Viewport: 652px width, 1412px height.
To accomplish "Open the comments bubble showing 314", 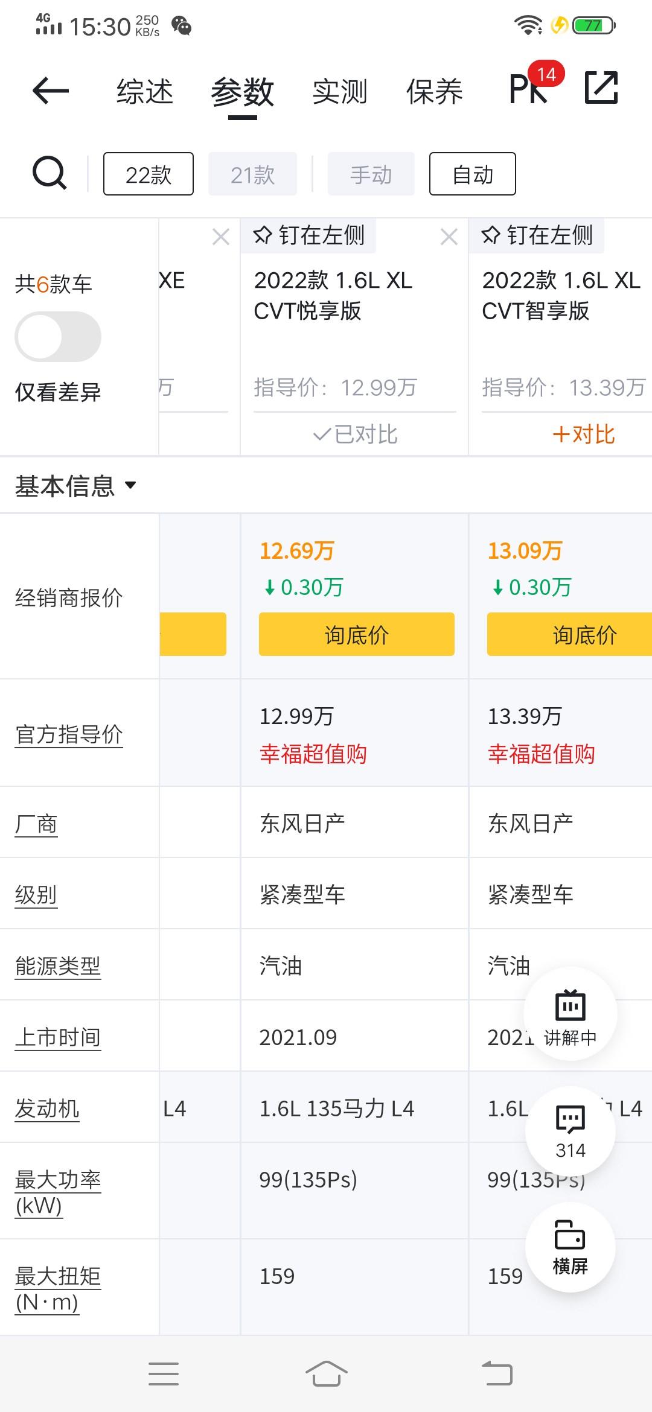I will (x=570, y=1131).
